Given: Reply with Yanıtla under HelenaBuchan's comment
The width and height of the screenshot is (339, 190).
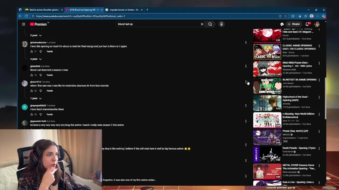Looking at the screenshot, I should [x=50, y=51].
